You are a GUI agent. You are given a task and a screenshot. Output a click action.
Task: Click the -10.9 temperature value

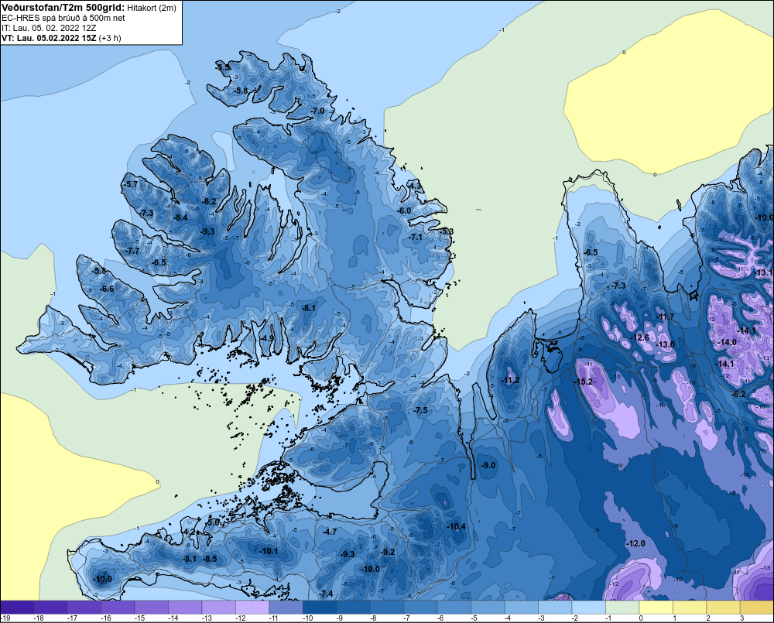(102, 579)
